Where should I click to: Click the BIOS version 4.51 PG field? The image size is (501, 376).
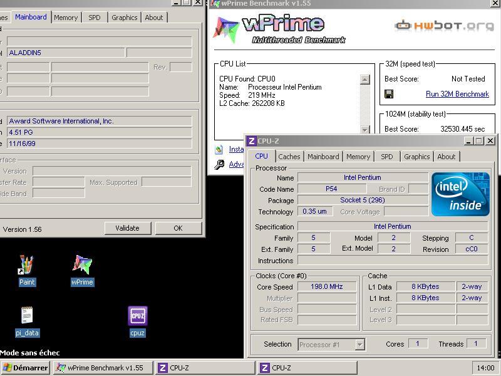[99, 132]
